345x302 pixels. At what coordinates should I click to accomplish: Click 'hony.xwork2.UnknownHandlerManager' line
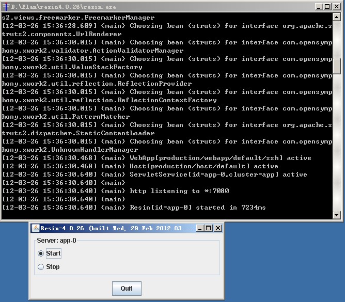[70, 150]
